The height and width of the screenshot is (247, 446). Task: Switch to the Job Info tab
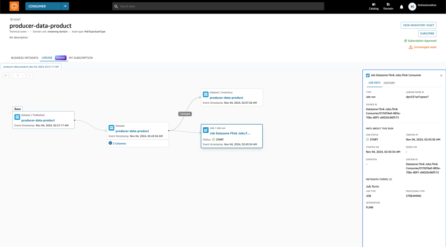(x=374, y=83)
